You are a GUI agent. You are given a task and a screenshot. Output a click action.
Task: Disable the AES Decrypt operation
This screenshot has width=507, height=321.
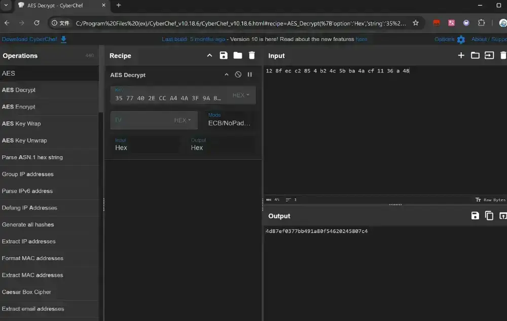(238, 75)
